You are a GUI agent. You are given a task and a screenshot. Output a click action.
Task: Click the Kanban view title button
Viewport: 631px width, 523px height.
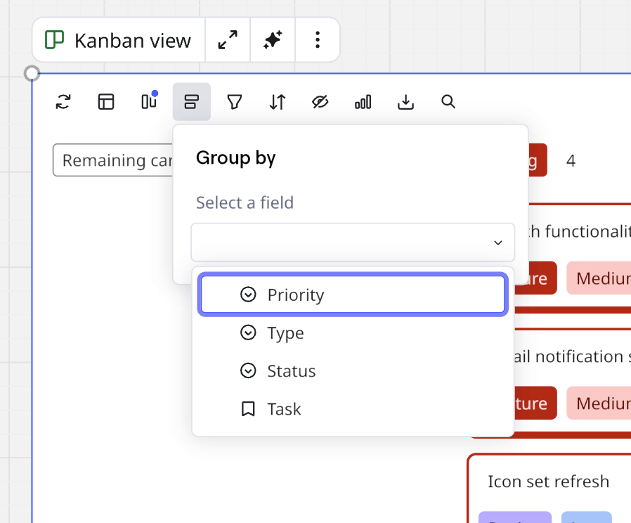(119, 40)
